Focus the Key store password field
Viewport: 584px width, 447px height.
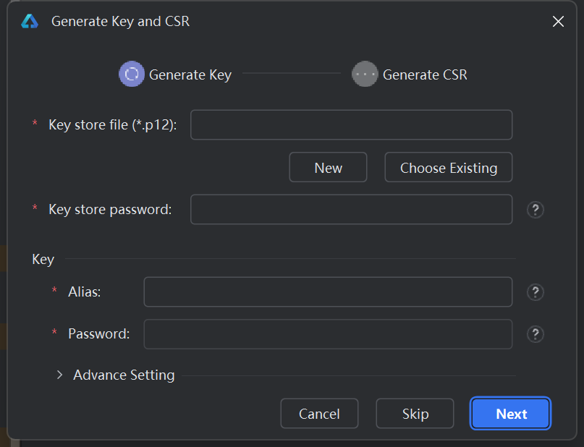click(x=351, y=210)
